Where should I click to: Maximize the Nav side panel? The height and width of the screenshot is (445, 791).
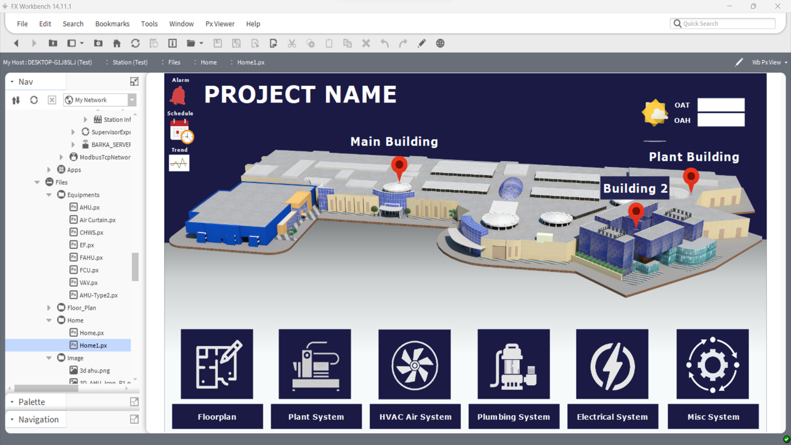click(134, 82)
